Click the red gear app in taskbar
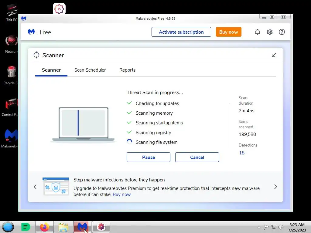Screen dimensions: 311x233 101,227
